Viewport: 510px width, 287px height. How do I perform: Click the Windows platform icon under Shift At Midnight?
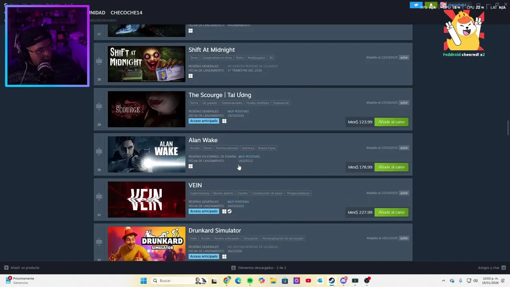click(x=190, y=76)
